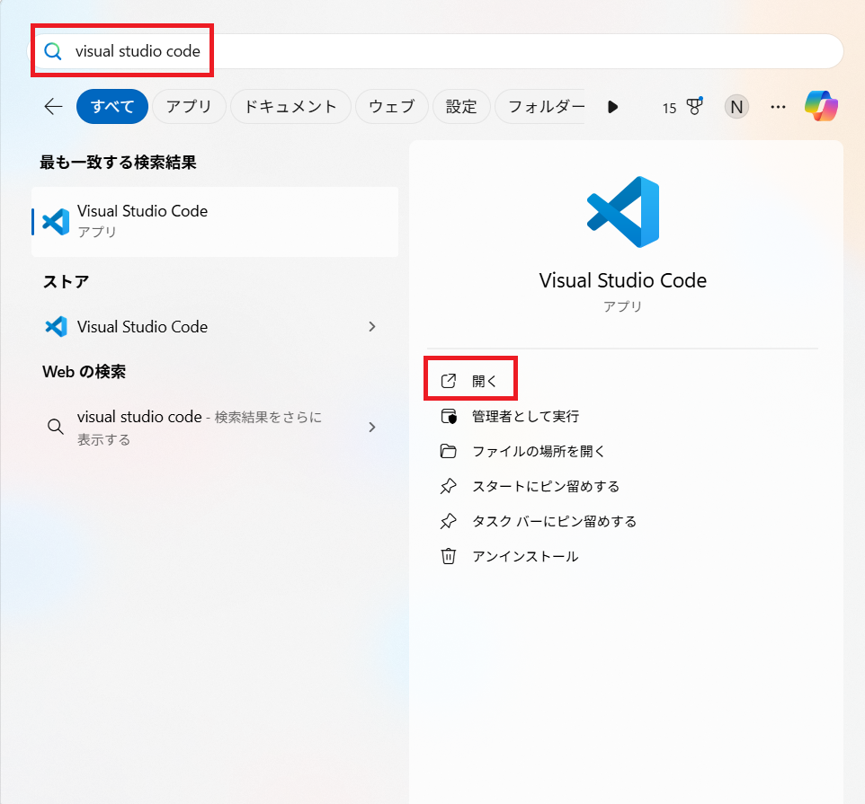Expand the Store Visual Studio Code result
This screenshot has width=865, height=804.
point(372,327)
